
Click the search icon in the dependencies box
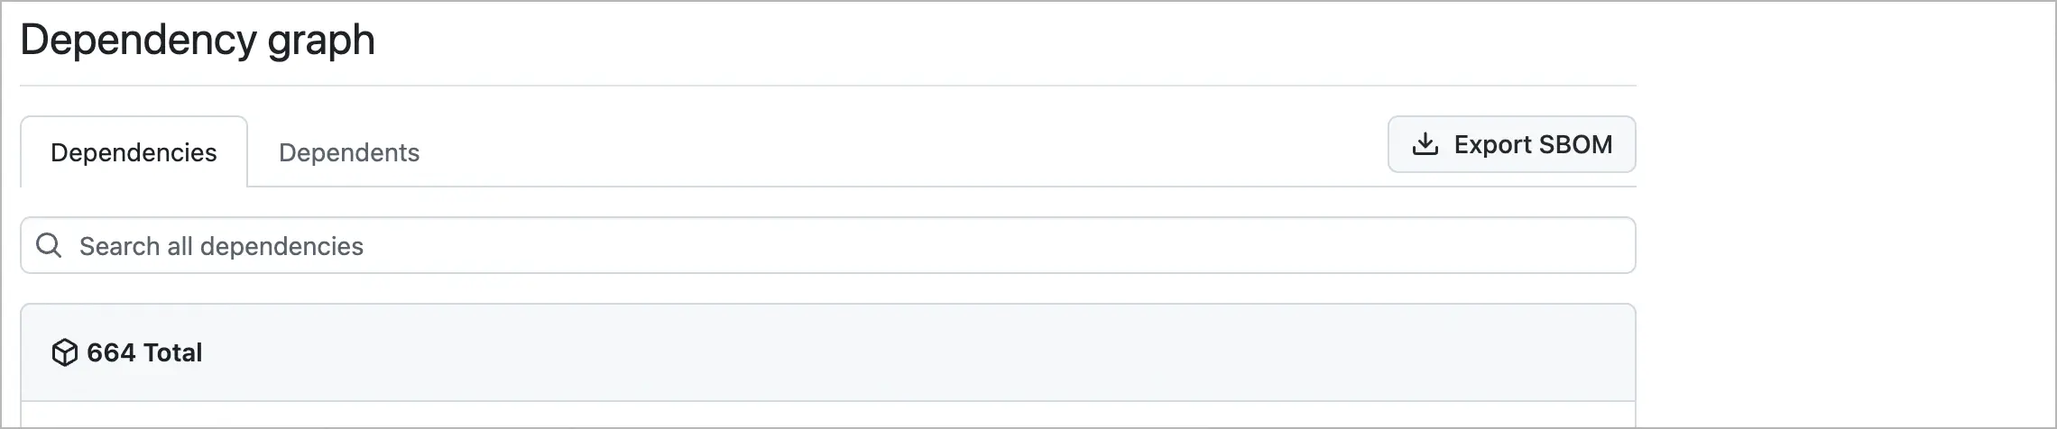(49, 245)
